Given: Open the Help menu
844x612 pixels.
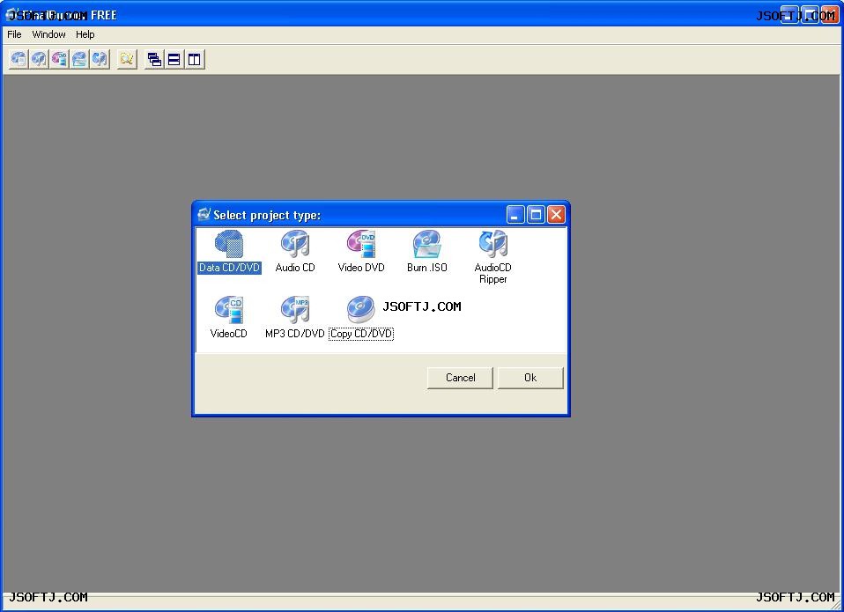Looking at the screenshot, I should point(85,34).
